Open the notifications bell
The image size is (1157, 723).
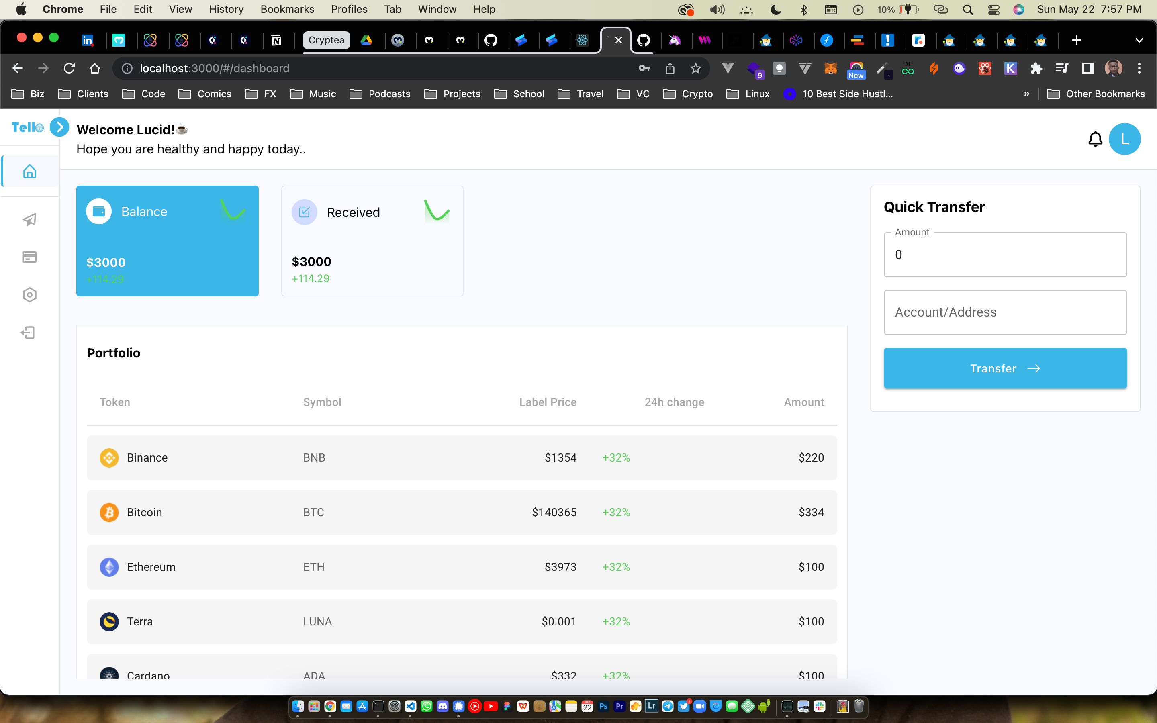[1095, 139]
